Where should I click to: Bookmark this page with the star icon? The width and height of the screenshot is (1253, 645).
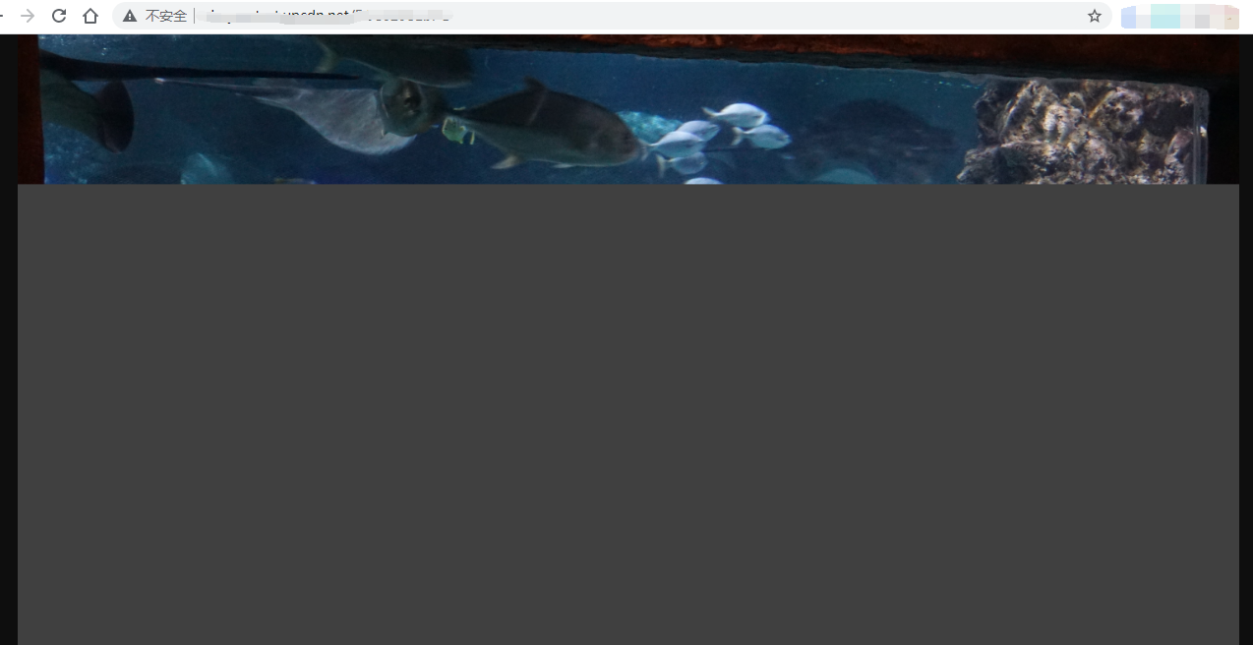(x=1094, y=16)
